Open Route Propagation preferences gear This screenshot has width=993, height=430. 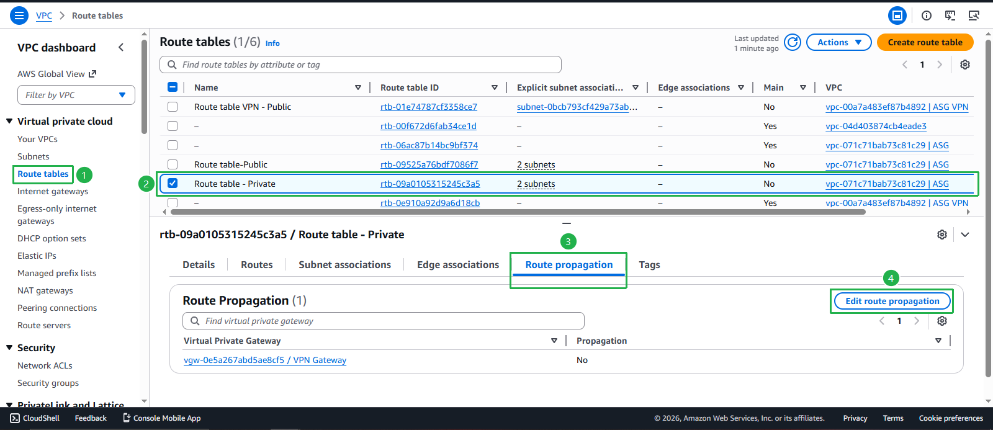(942, 321)
